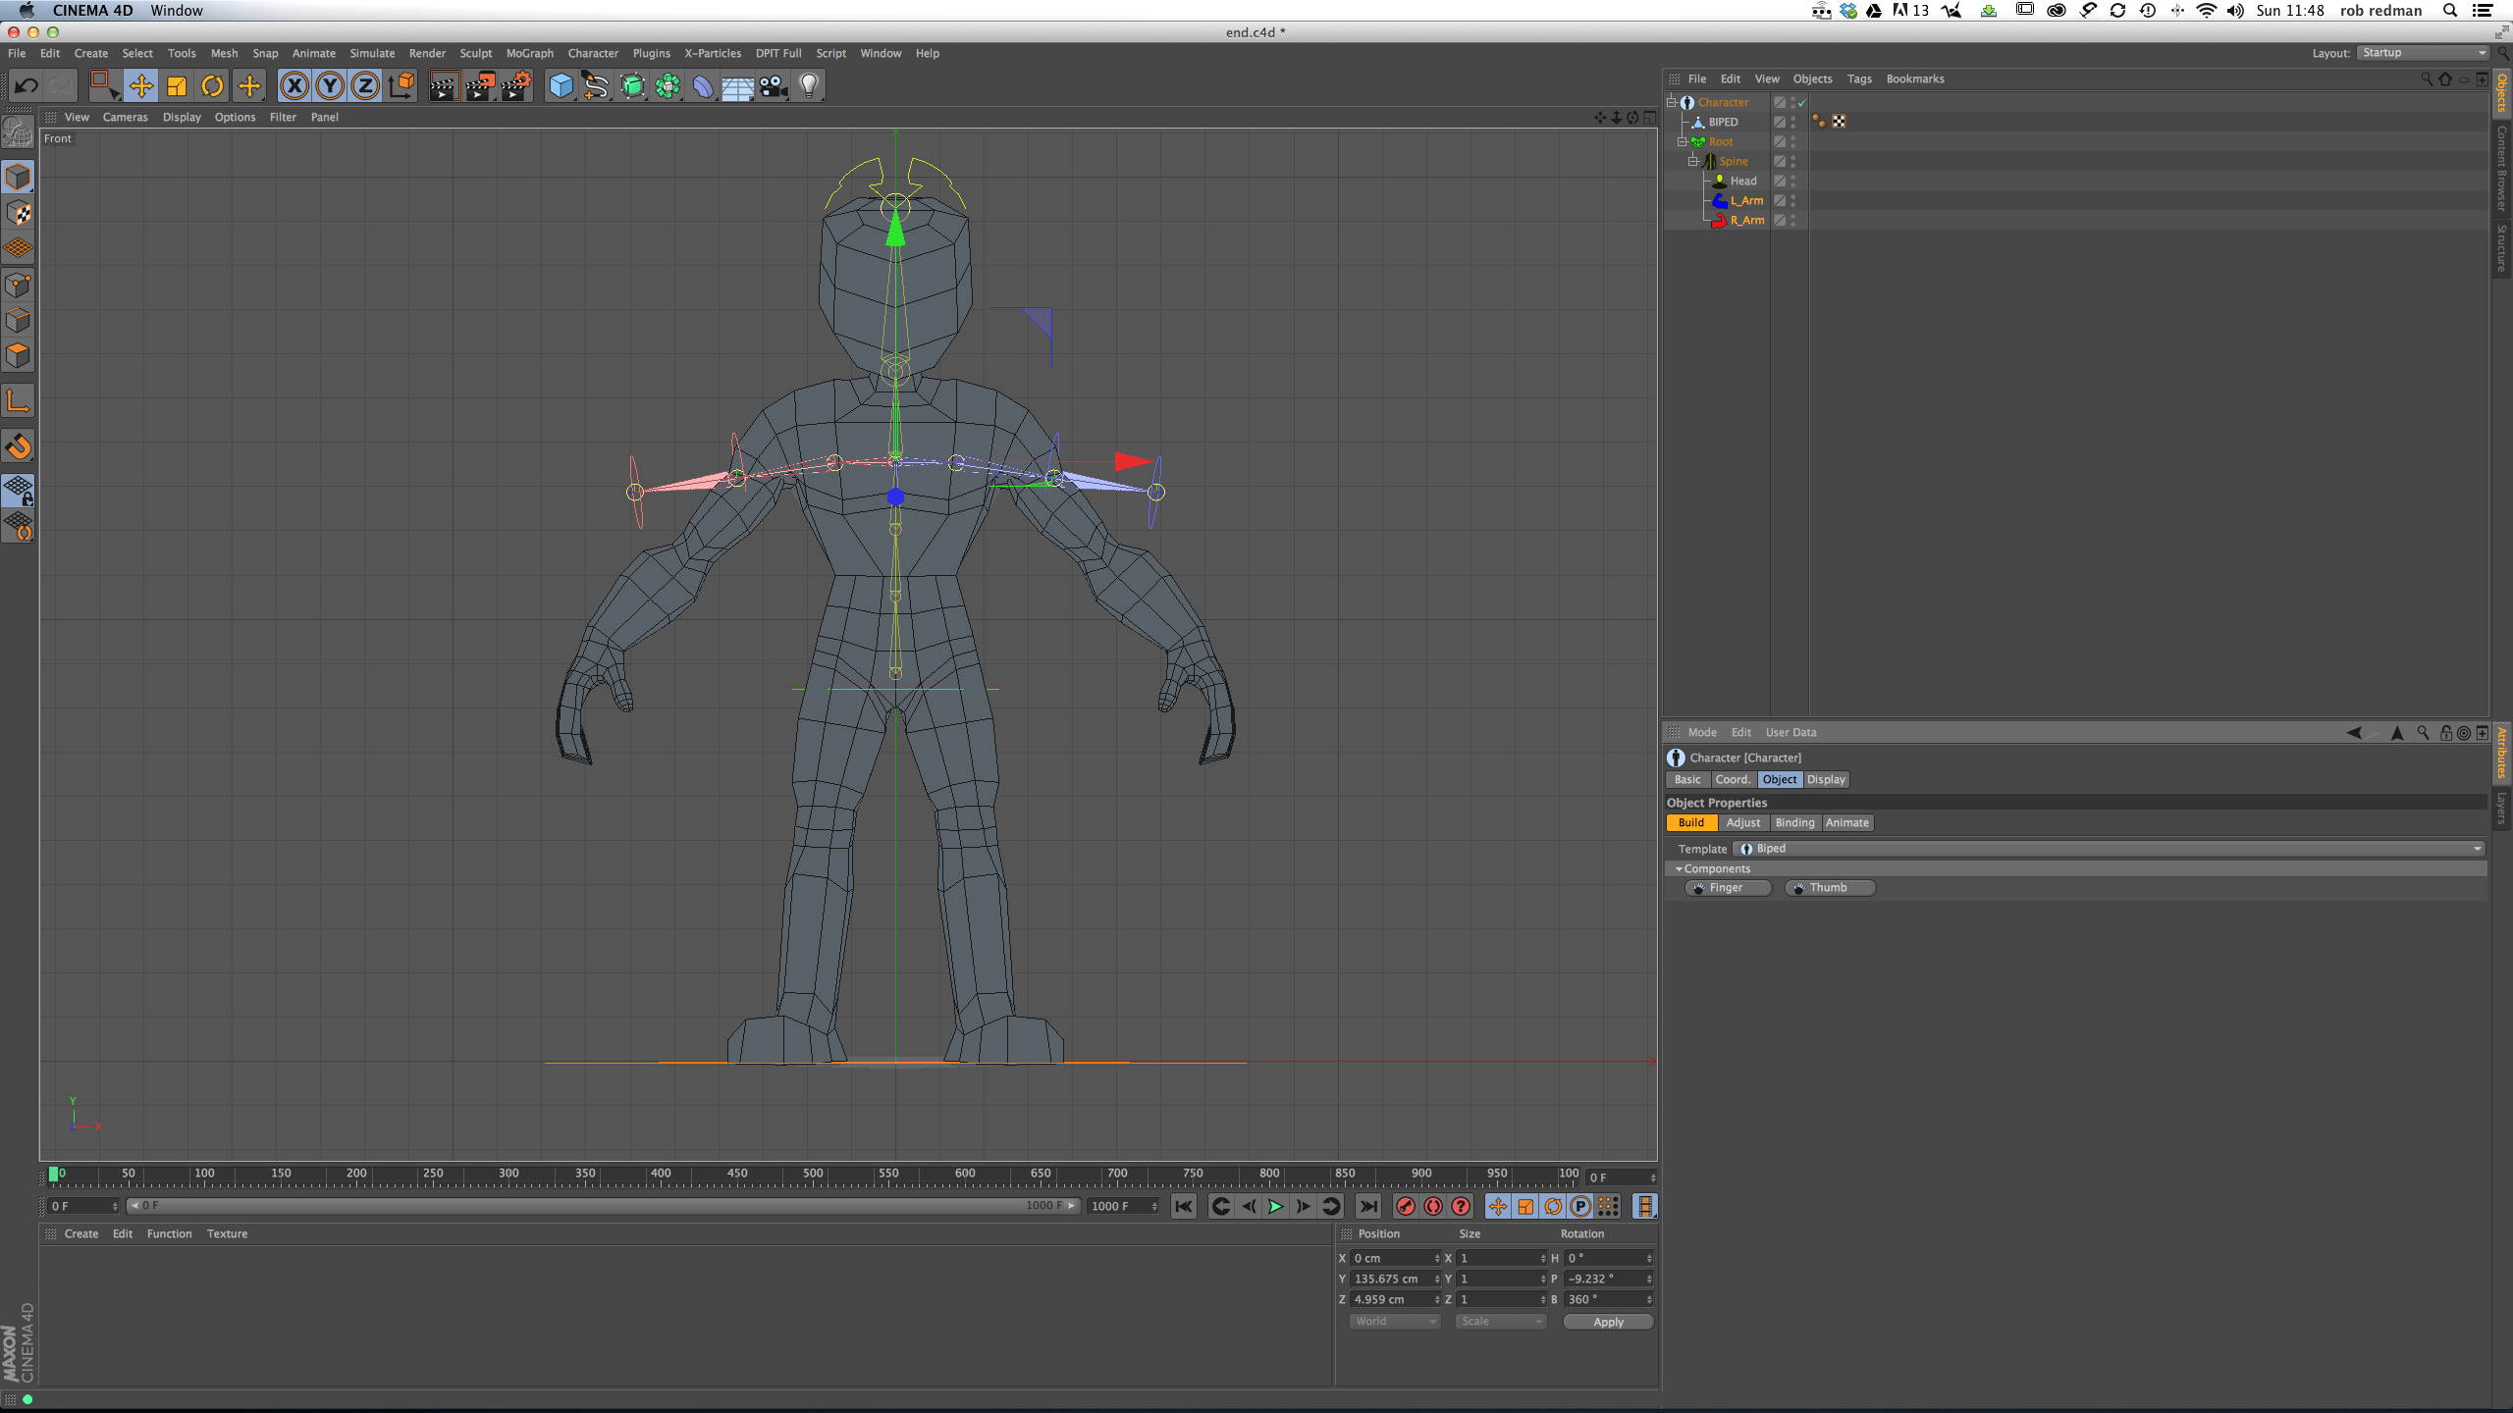Activate the Scale tool in the top toolbar
Screen dimensions: 2513x1413
click(177, 86)
